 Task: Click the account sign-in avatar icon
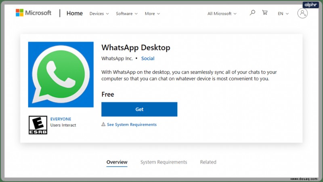[302, 13]
